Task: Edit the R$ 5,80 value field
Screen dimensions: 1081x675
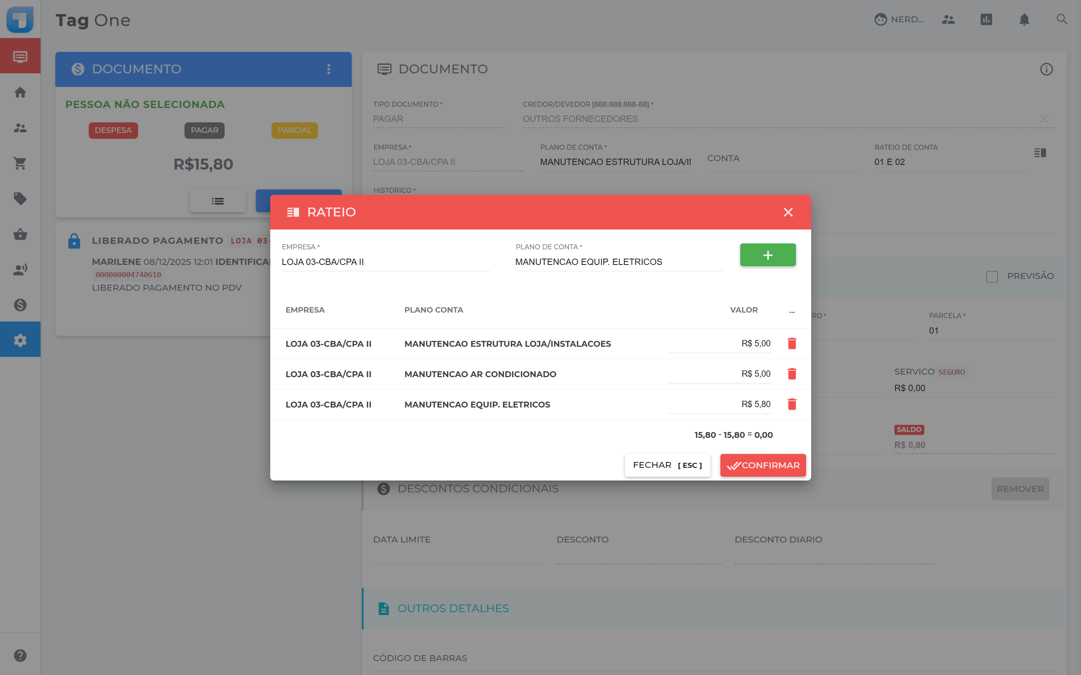Action: (x=720, y=404)
